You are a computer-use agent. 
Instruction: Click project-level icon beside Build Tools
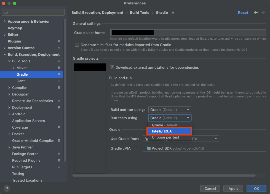click(59, 61)
